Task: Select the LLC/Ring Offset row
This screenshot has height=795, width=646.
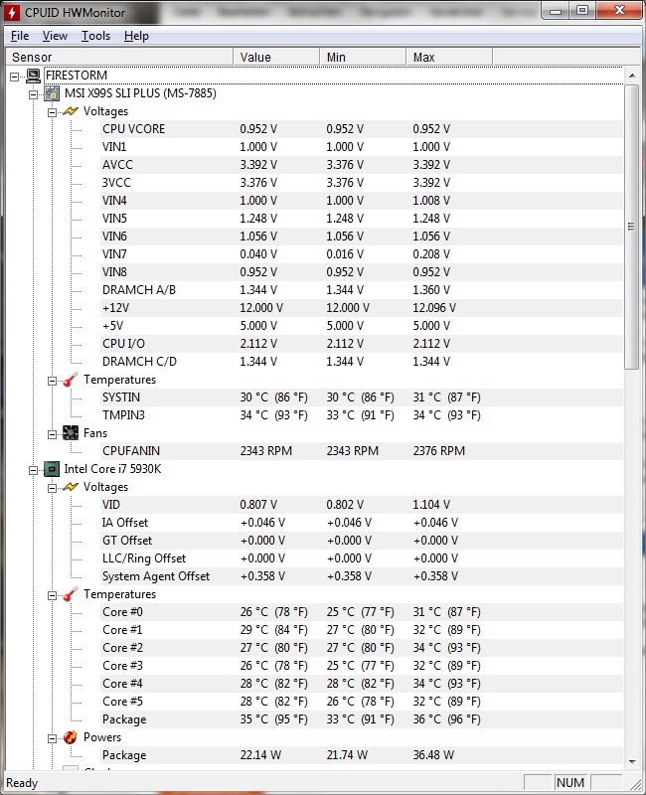Action: (x=362, y=558)
